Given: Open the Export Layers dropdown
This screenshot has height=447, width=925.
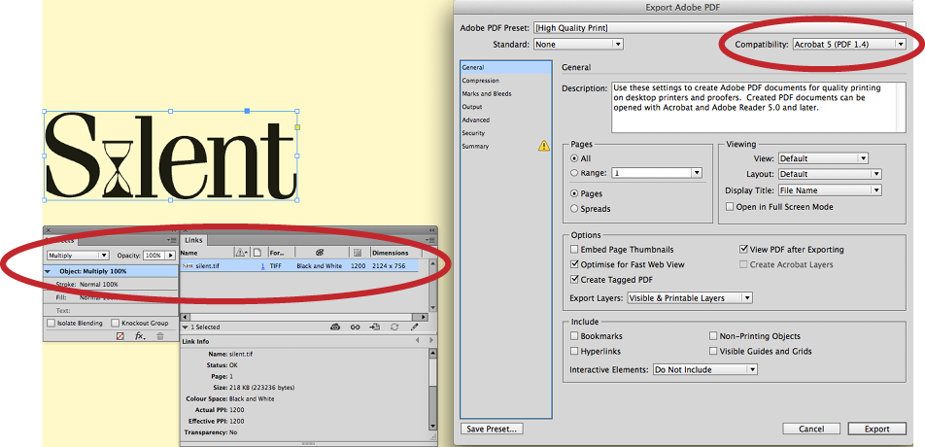Looking at the screenshot, I should 690,298.
